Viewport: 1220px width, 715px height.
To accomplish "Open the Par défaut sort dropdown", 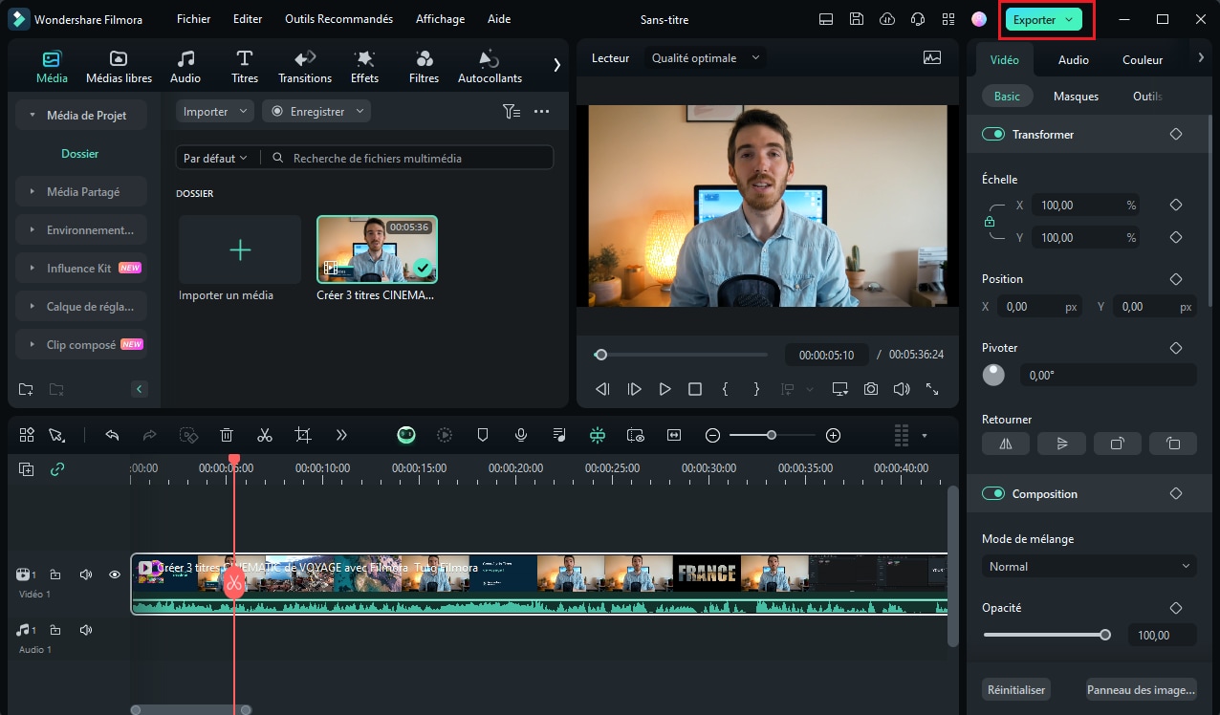I will click(215, 158).
